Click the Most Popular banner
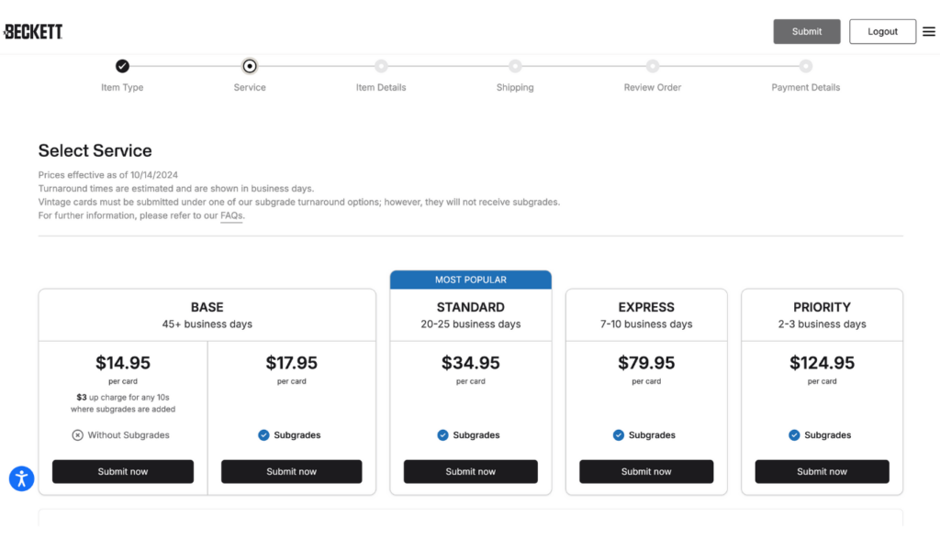The width and height of the screenshot is (940, 538). click(x=471, y=280)
